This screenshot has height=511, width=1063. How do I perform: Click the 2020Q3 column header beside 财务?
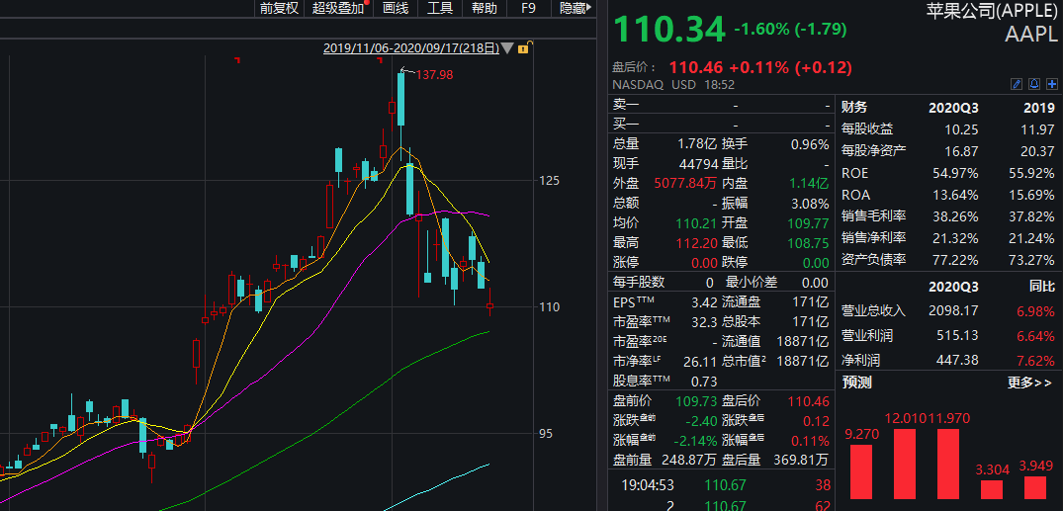tap(954, 108)
